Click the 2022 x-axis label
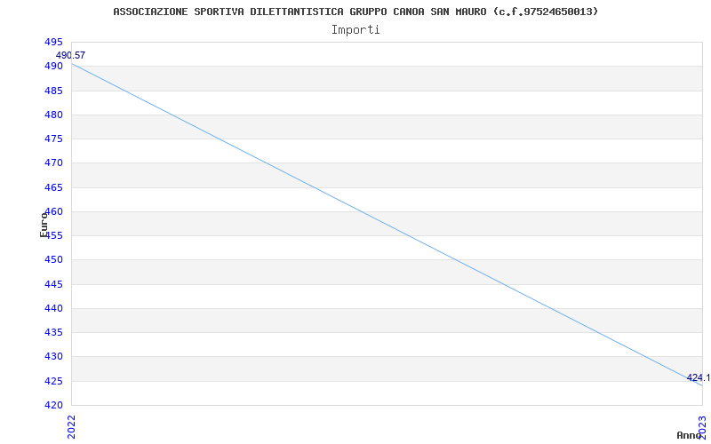711x444 pixels. coord(71,427)
